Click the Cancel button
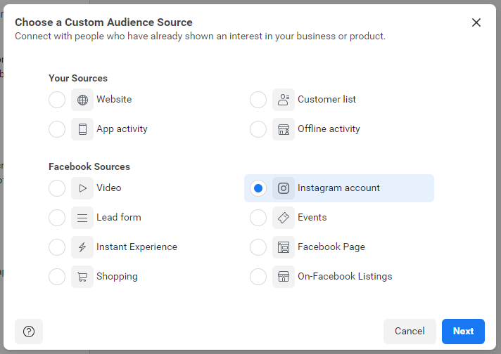Viewport: 501px width, 354px height. pyautogui.click(x=410, y=332)
